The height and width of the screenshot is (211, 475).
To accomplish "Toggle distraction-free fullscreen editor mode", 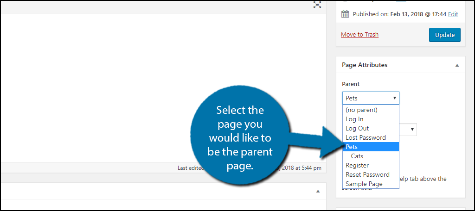I will pyautogui.click(x=317, y=5).
